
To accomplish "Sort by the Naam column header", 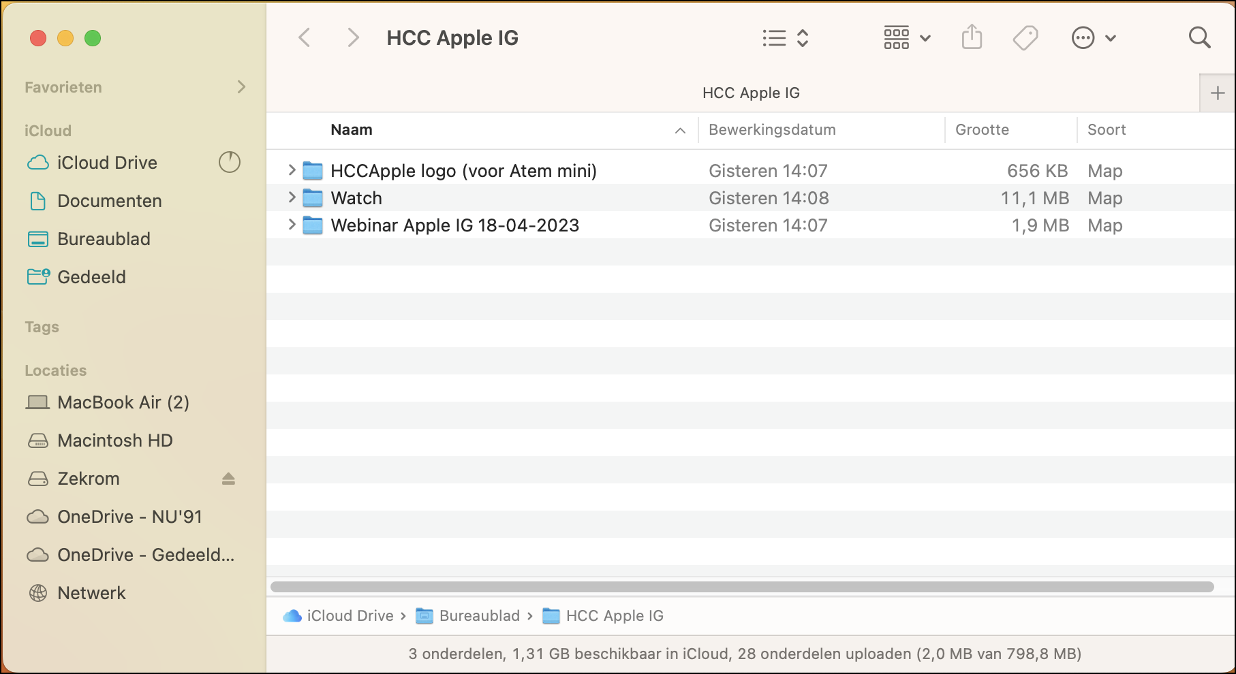I will (x=352, y=130).
